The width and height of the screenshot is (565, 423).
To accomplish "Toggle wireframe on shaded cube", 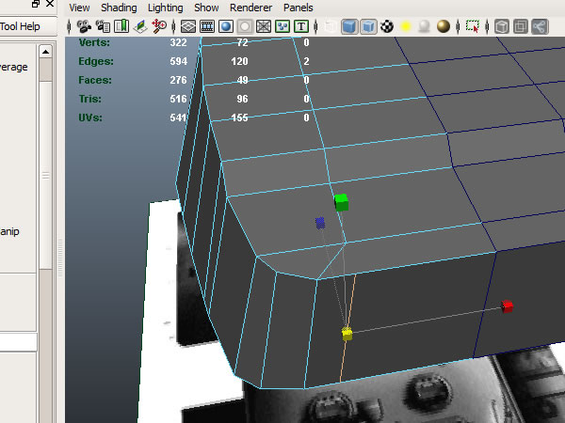I will click(369, 26).
